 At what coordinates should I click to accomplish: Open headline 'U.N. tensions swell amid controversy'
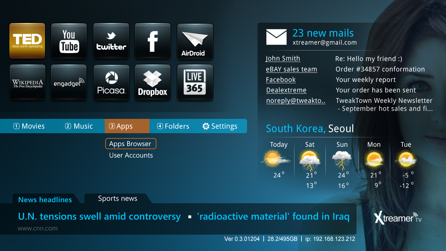point(99,216)
